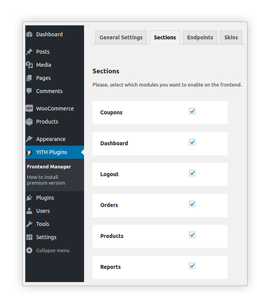Toggle the Logout section checkbox

[x=192, y=173]
